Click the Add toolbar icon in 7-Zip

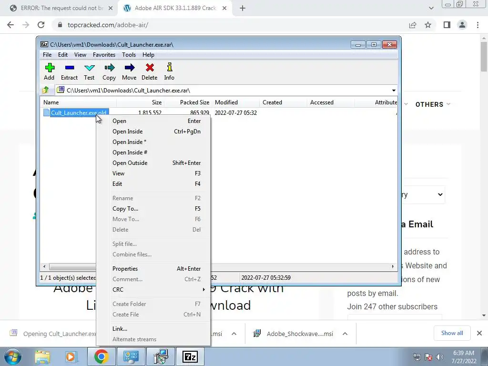coord(49,71)
